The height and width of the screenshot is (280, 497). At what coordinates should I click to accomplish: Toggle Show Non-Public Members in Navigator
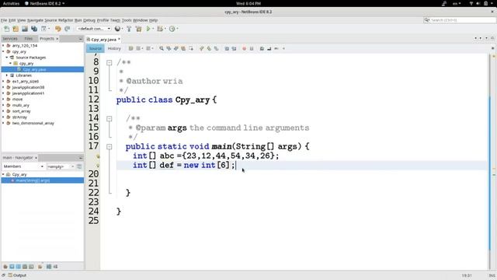(x=25, y=267)
